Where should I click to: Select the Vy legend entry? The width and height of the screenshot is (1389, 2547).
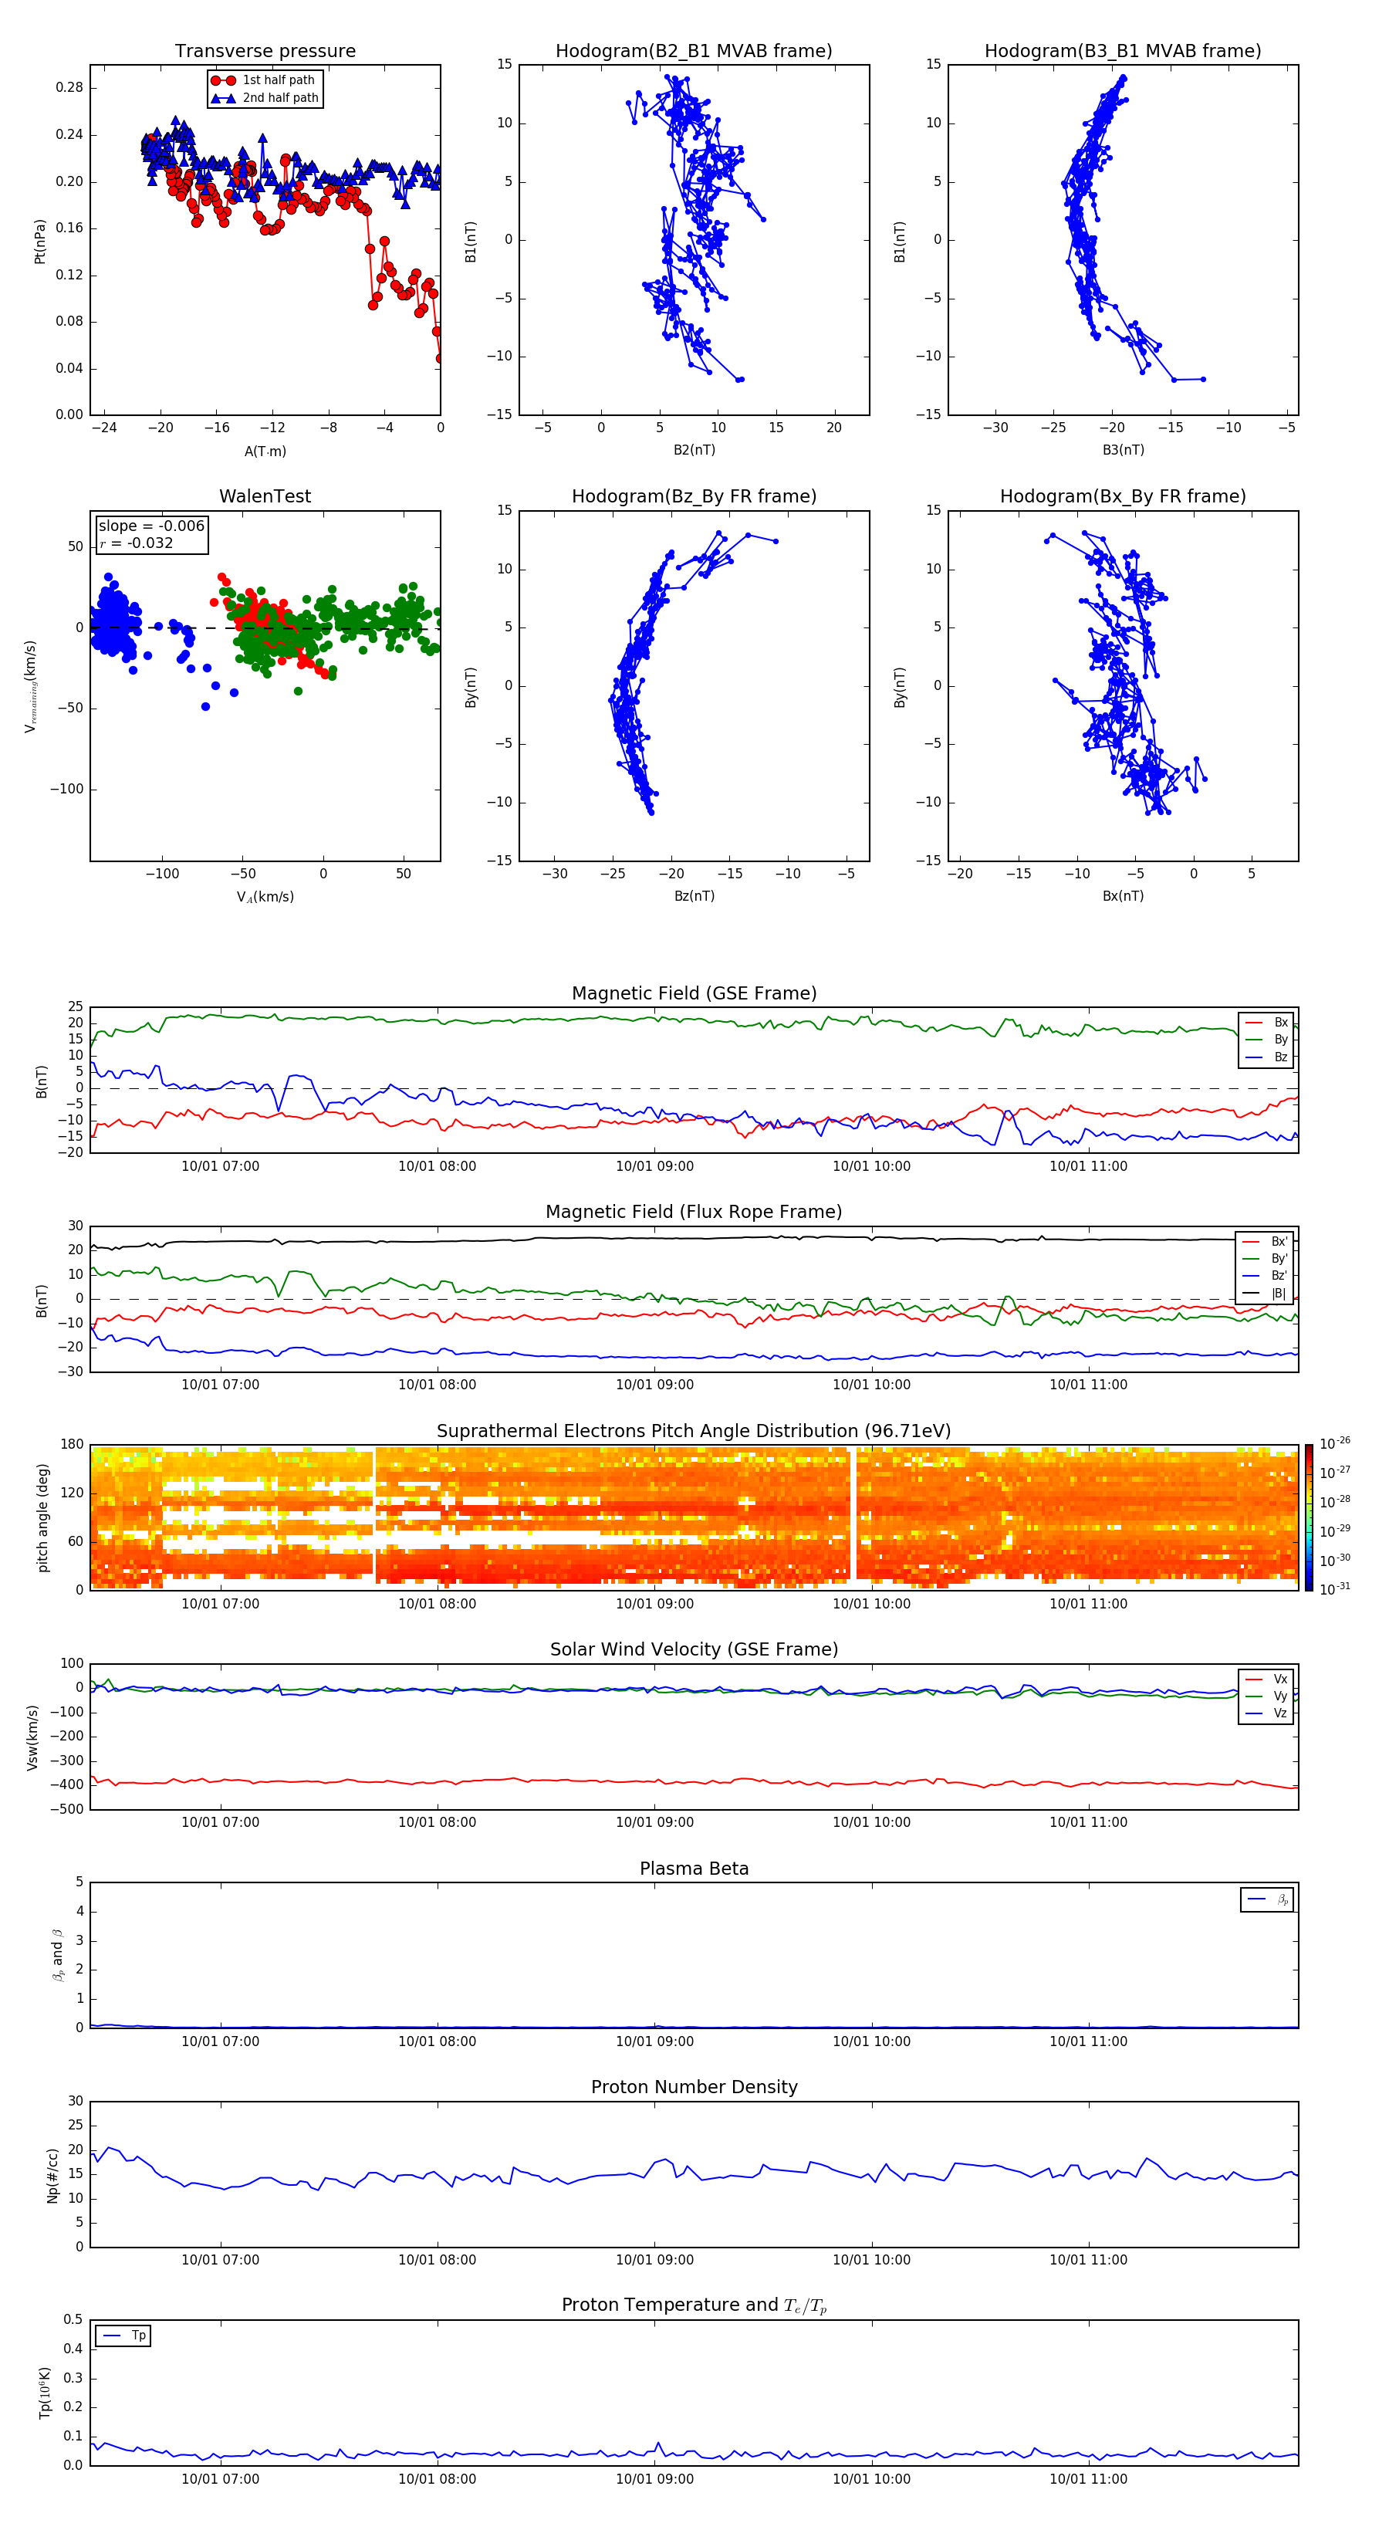pyautogui.click(x=1267, y=1696)
